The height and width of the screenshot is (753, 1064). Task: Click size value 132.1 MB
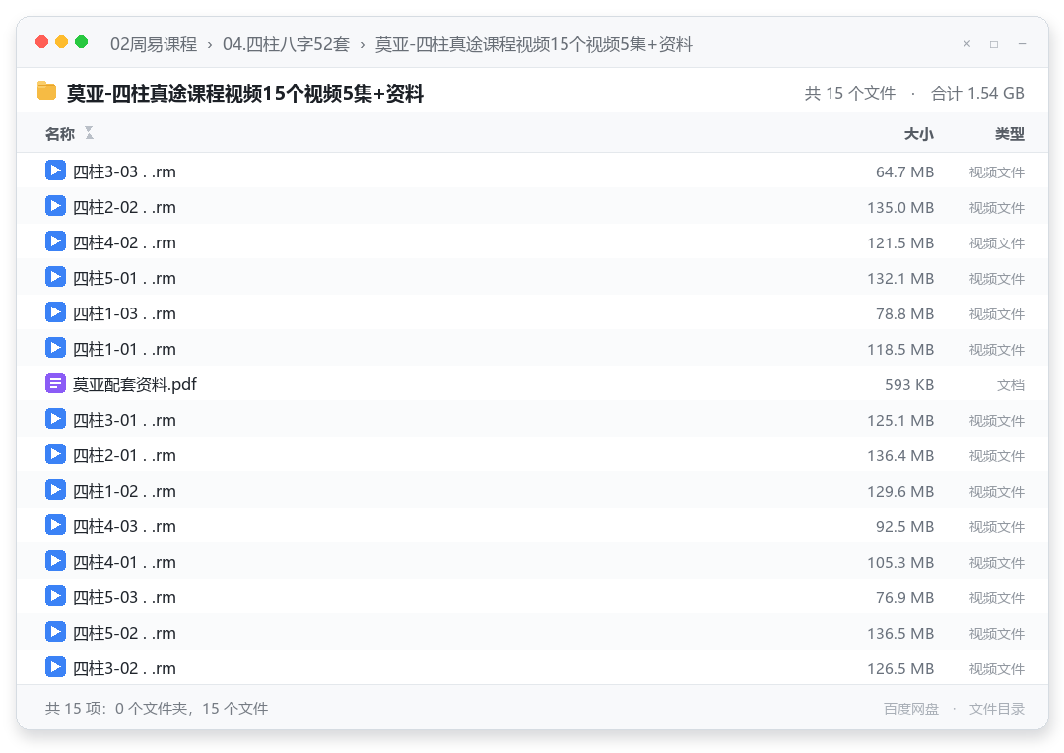pyautogui.click(x=900, y=279)
